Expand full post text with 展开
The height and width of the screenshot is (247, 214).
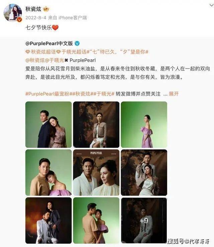pyautogui.click(x=174, y=94)
